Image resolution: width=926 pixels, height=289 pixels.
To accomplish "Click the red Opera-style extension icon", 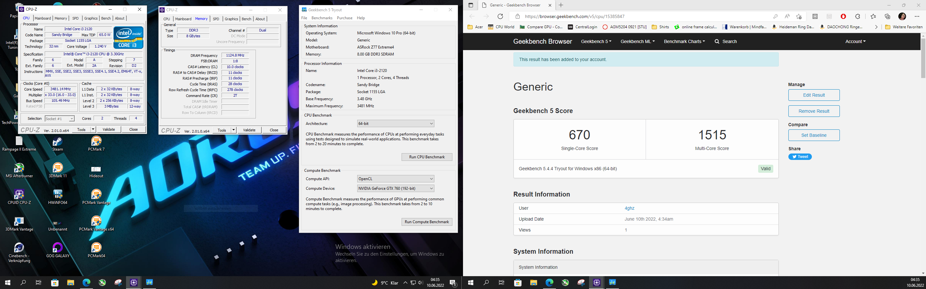I will click(843, 16).
